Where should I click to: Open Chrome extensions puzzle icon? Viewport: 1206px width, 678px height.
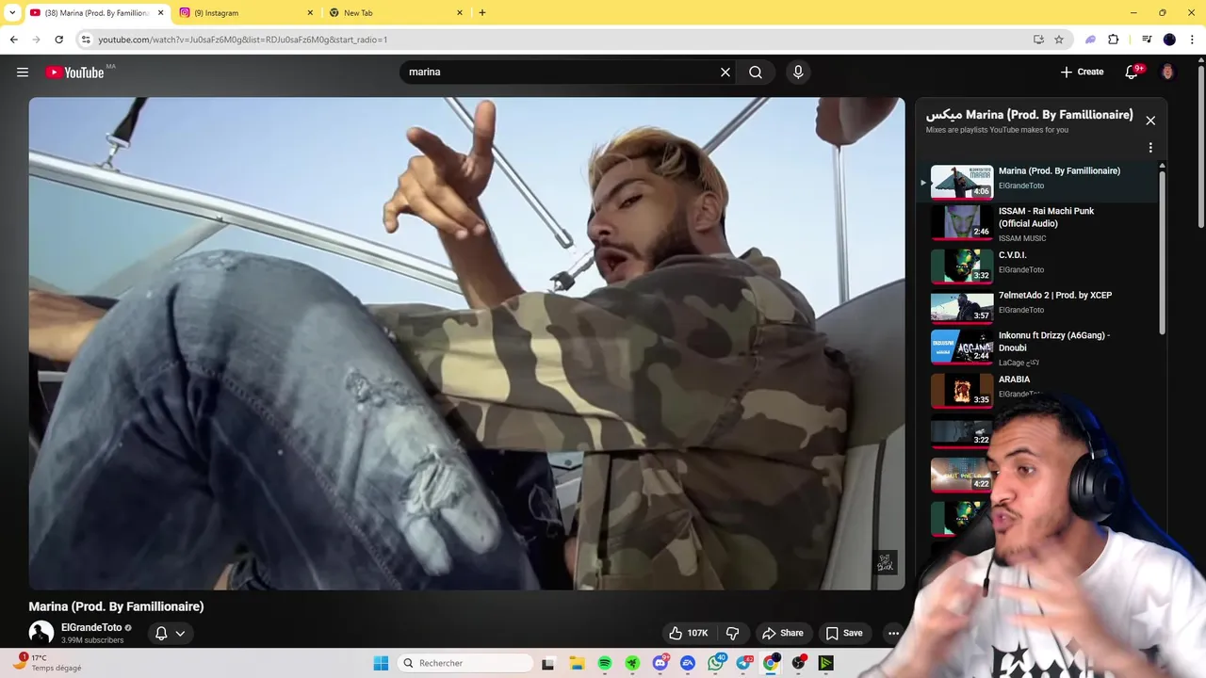1113,40
